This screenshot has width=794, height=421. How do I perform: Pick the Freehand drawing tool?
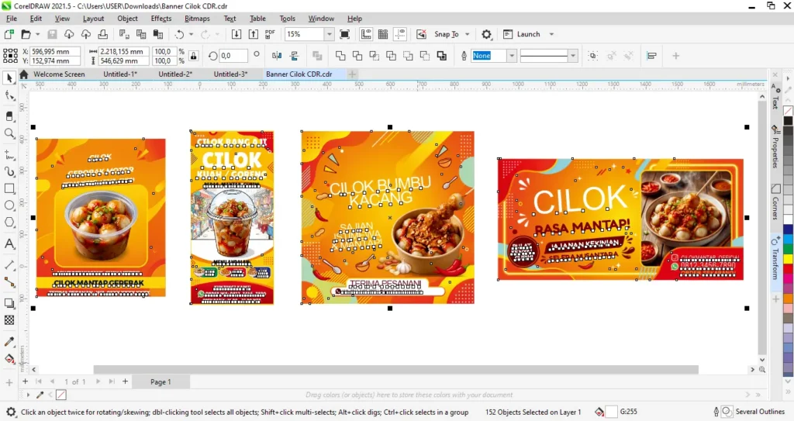click(x=9, y=154)
